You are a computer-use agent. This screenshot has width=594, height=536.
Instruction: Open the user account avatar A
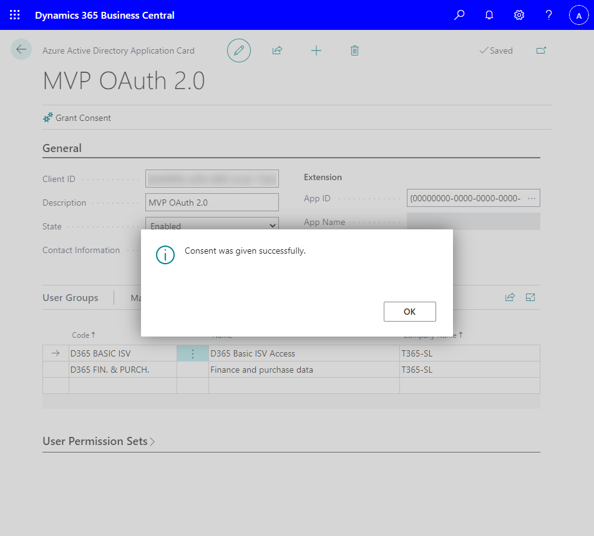[578, 15]
